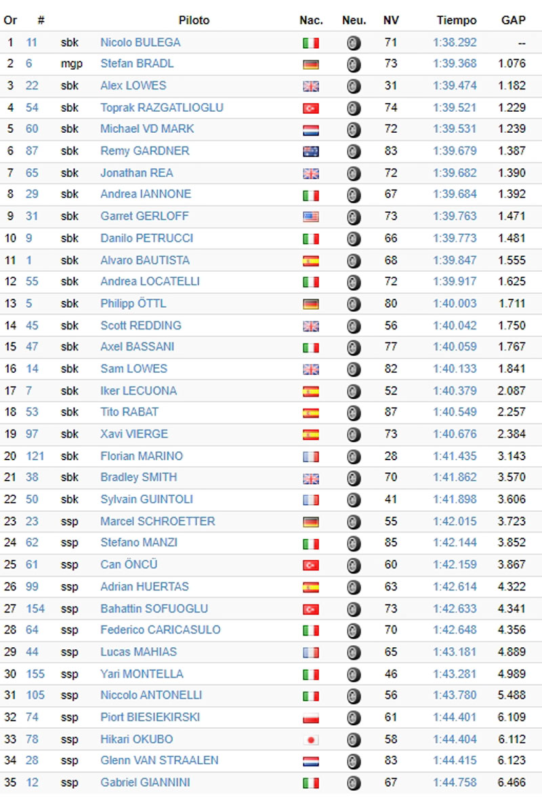Click lap time 1:38.292
Image resolution: width=542 pixels, height=799 pixels.
pyautogui.click(x=455, y=42)
